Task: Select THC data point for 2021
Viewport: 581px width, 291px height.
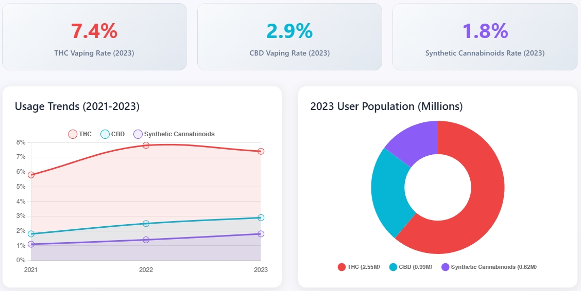Action: coord(31,175)
